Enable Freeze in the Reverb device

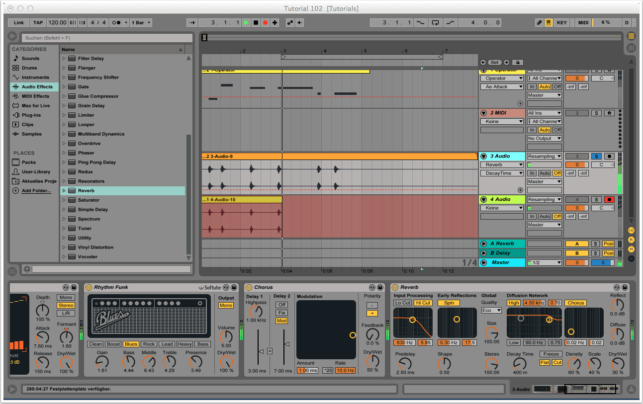coord(551,354)
